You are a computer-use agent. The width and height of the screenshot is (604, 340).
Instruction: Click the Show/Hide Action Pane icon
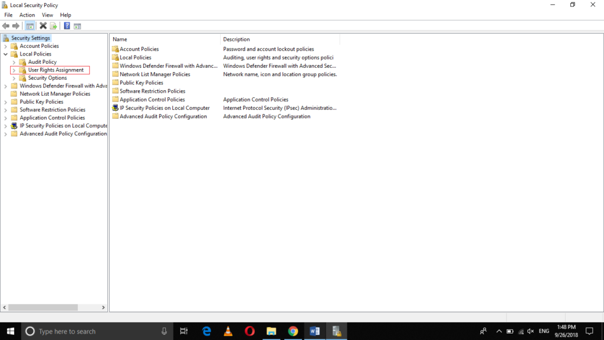77,25
